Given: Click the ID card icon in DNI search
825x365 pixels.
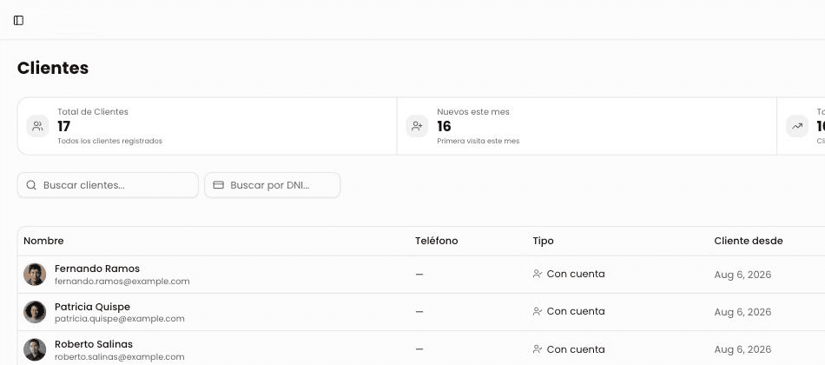Looking at the screenshot, I should (218, 185).
